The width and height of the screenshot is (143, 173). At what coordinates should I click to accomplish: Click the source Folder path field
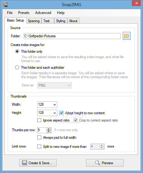coord(72,36)
